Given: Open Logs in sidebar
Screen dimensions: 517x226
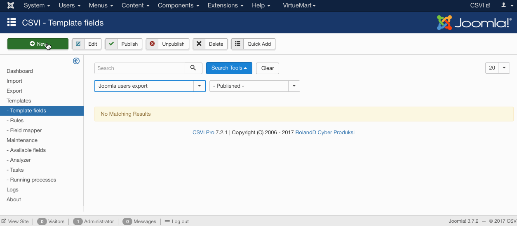Looking at the screenshot, I should click(12, 190).
